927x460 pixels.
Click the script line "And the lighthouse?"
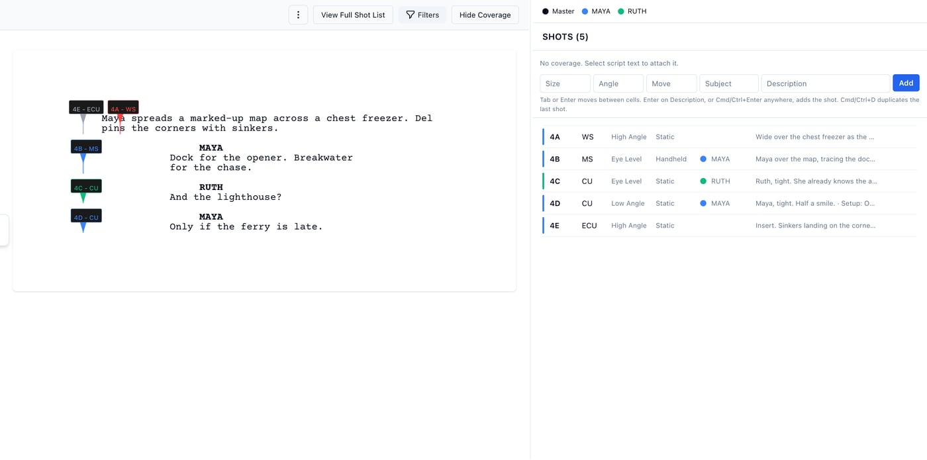point(226,197)
